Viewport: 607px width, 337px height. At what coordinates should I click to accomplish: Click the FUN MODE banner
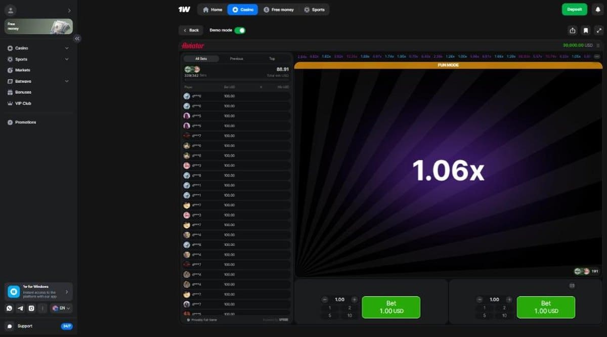tap(448, 65)
